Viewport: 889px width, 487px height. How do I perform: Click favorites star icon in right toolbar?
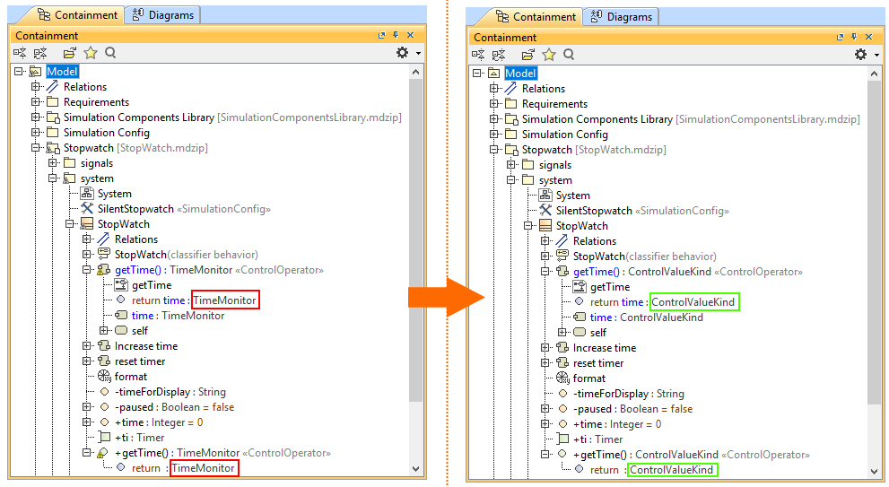548,55
